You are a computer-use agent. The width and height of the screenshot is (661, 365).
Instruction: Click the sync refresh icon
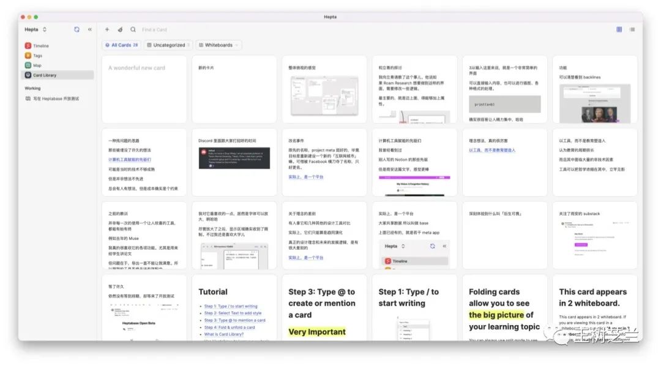pyautogui.click(x=77, y=29)
